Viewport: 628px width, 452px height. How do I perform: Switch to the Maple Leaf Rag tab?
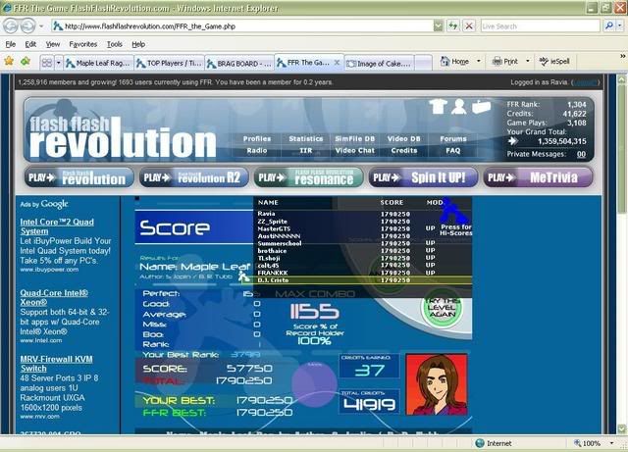pos(98,62)
